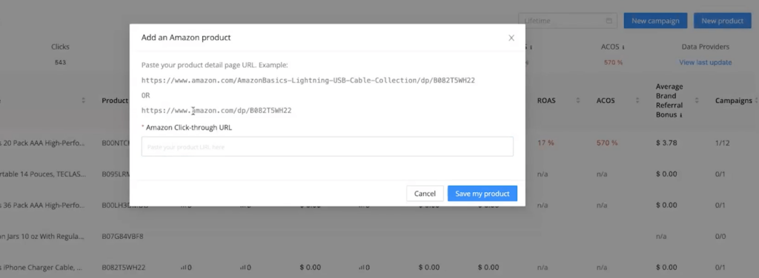Click the ACOS info icon in summary
The image size is (759, 278).
click(x=623, y=47)
